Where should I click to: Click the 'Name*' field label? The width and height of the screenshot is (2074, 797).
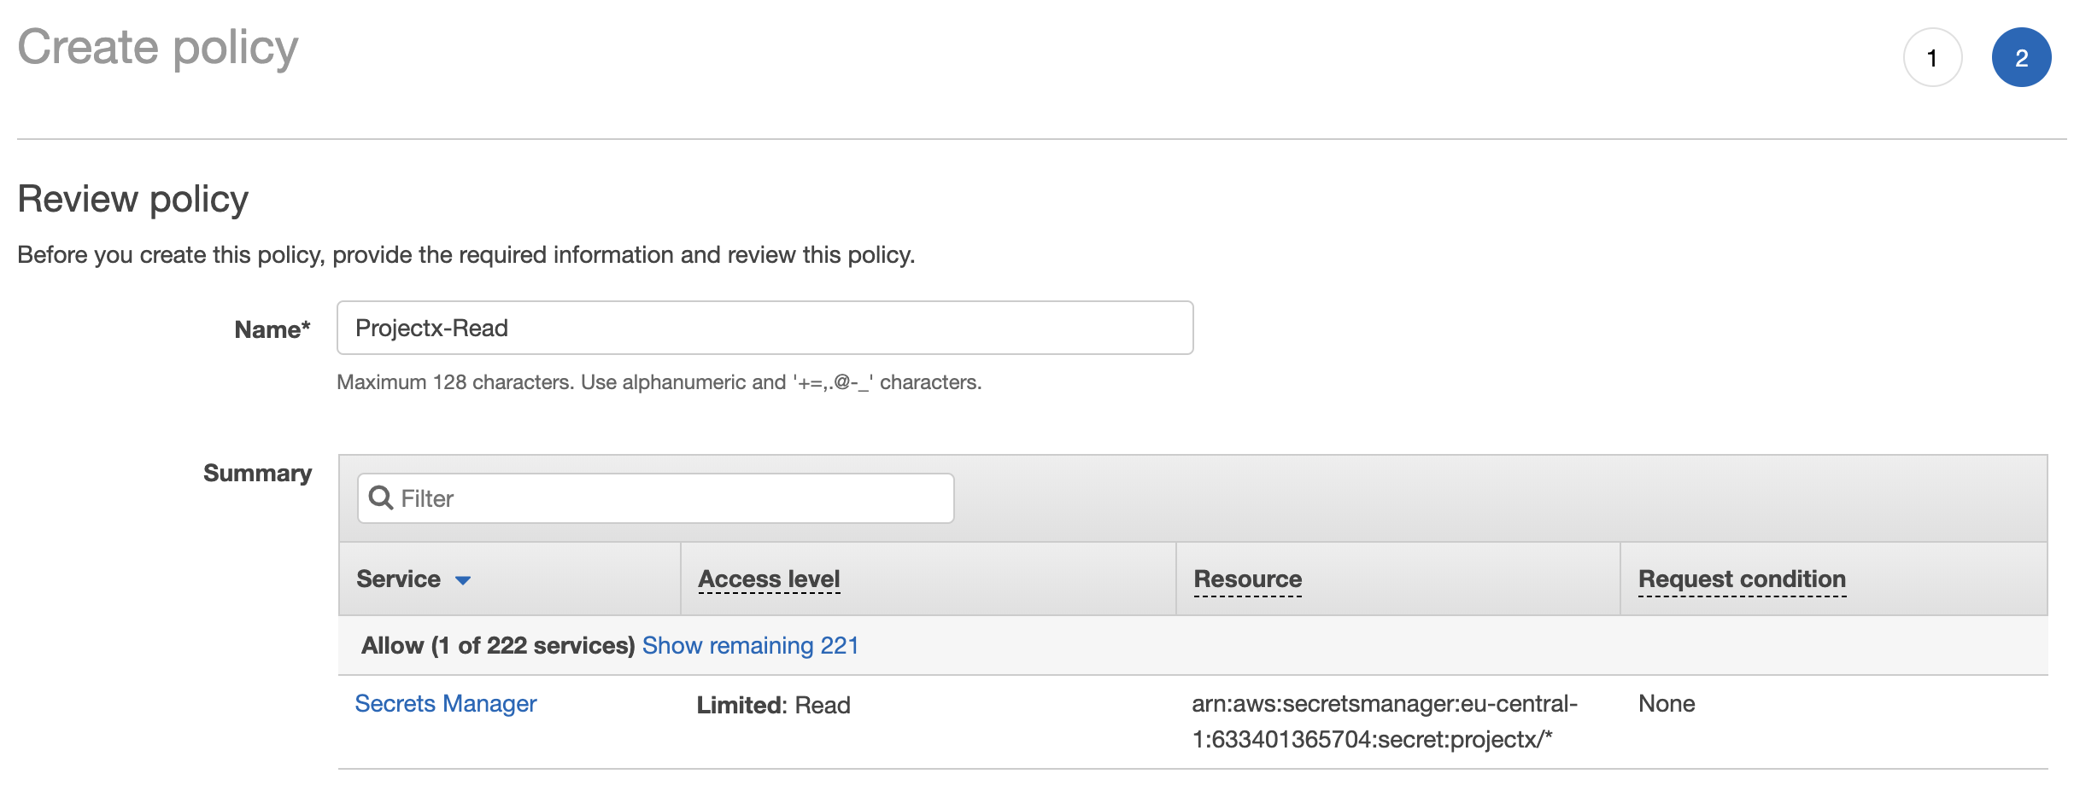click(x=272, y=329)
